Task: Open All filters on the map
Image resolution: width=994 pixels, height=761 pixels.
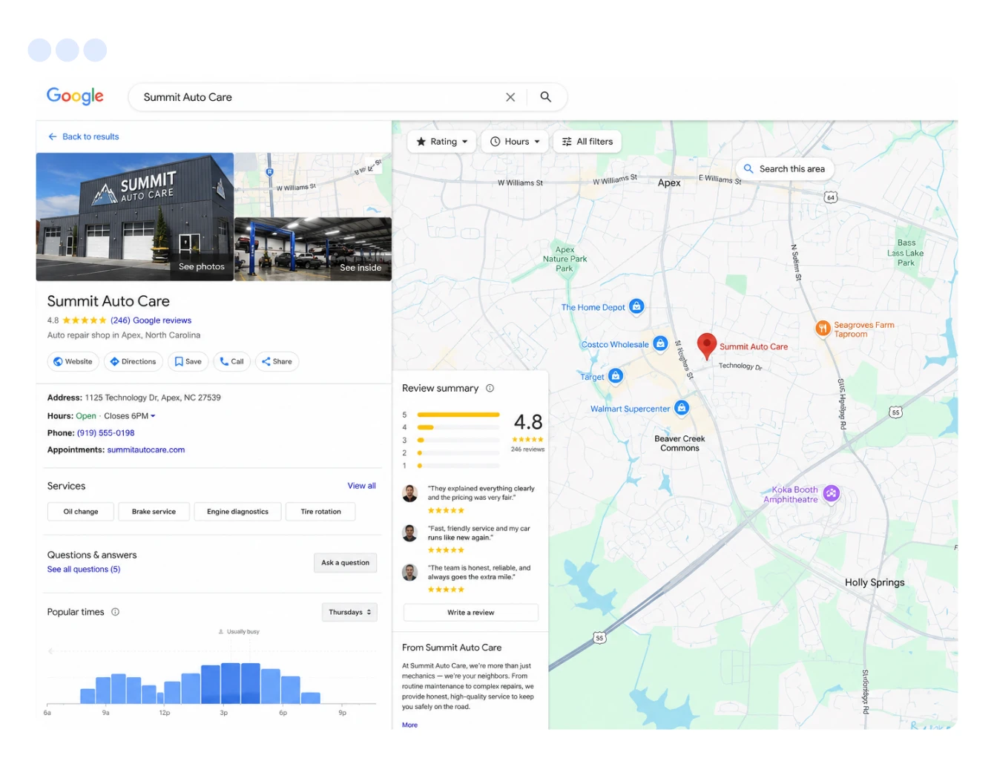Action: pos(587,142)
